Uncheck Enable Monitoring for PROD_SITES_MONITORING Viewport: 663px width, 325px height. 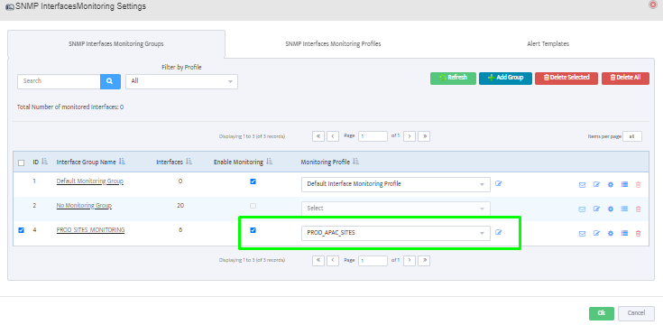[x=253, y=230]
